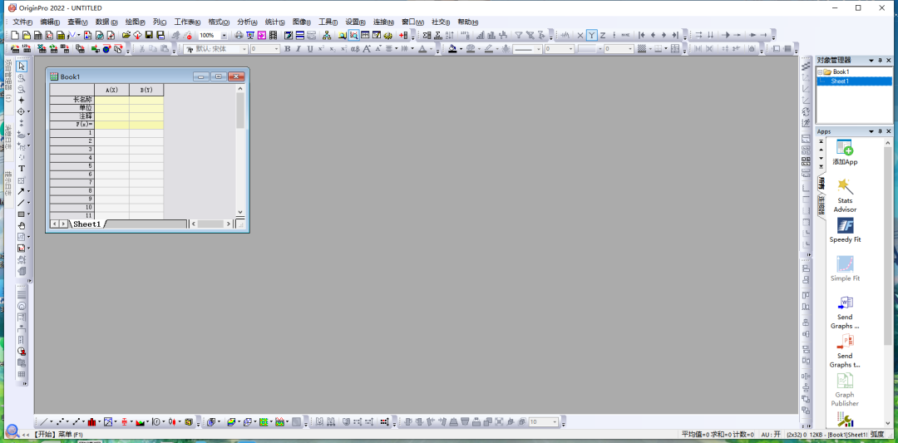
Task: Toggle pin on Apps panel
Action: tap(881, 131)
